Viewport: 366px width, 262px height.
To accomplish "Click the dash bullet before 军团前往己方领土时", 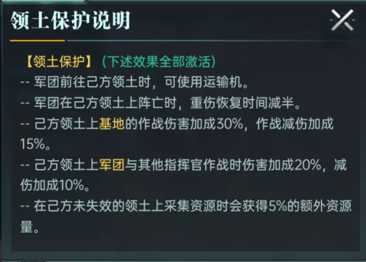I will (x=25, y=82).
